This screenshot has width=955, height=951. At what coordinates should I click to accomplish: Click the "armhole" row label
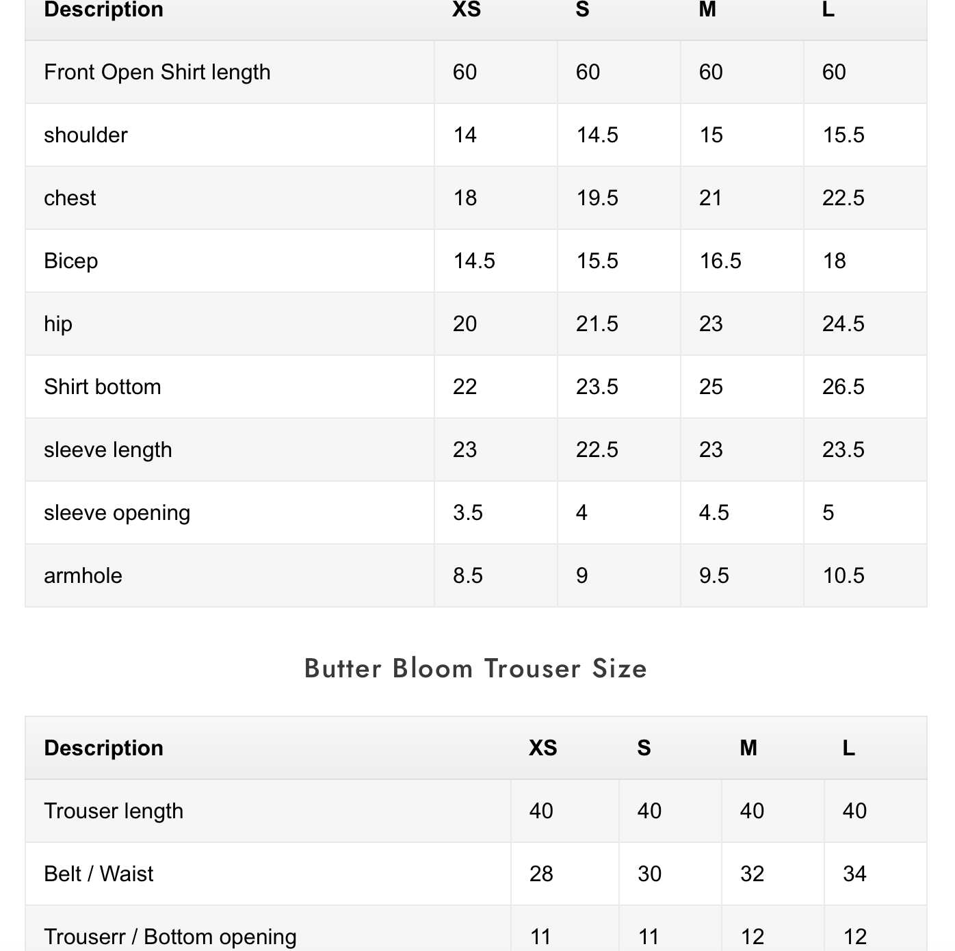coord(83,575)
